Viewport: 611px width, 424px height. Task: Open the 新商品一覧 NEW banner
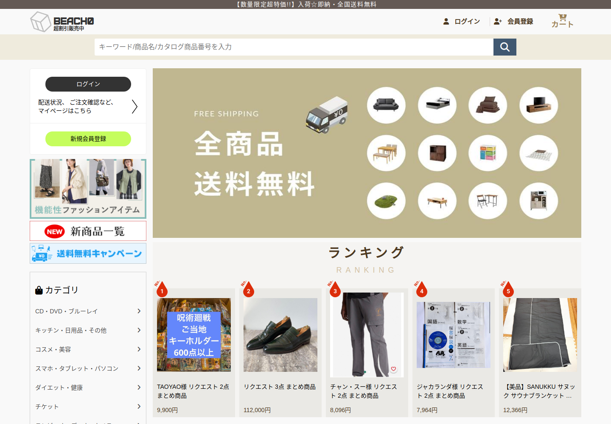[88, 231]
